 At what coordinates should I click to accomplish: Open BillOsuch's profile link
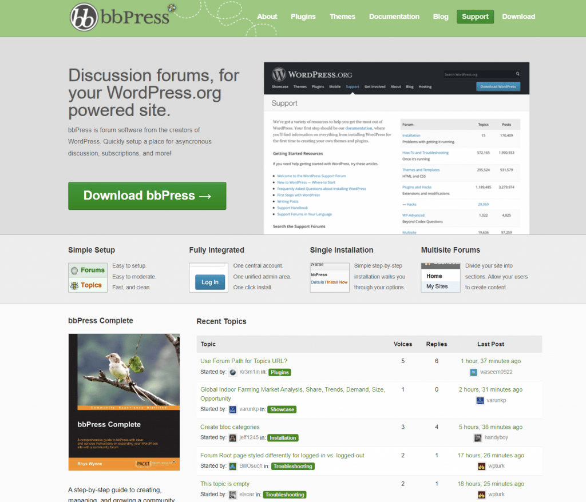coord(251,466)
